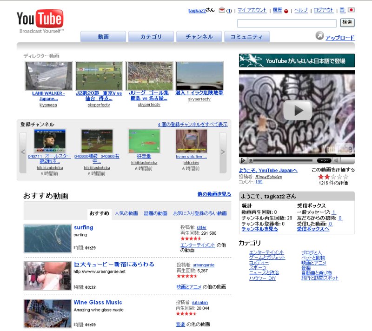Click the skyperfectv link under 潜入！イラク危険地帯
The image size is (372, 331).
pos(199,99)
